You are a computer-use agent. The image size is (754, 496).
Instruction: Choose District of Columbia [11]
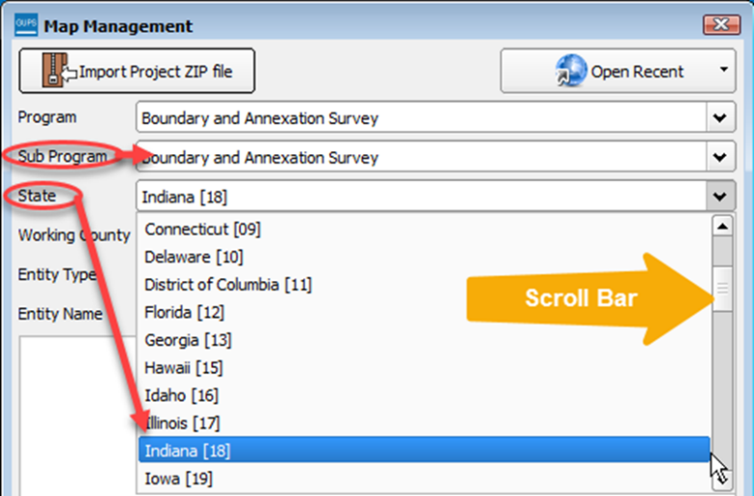tap(227, 285)
